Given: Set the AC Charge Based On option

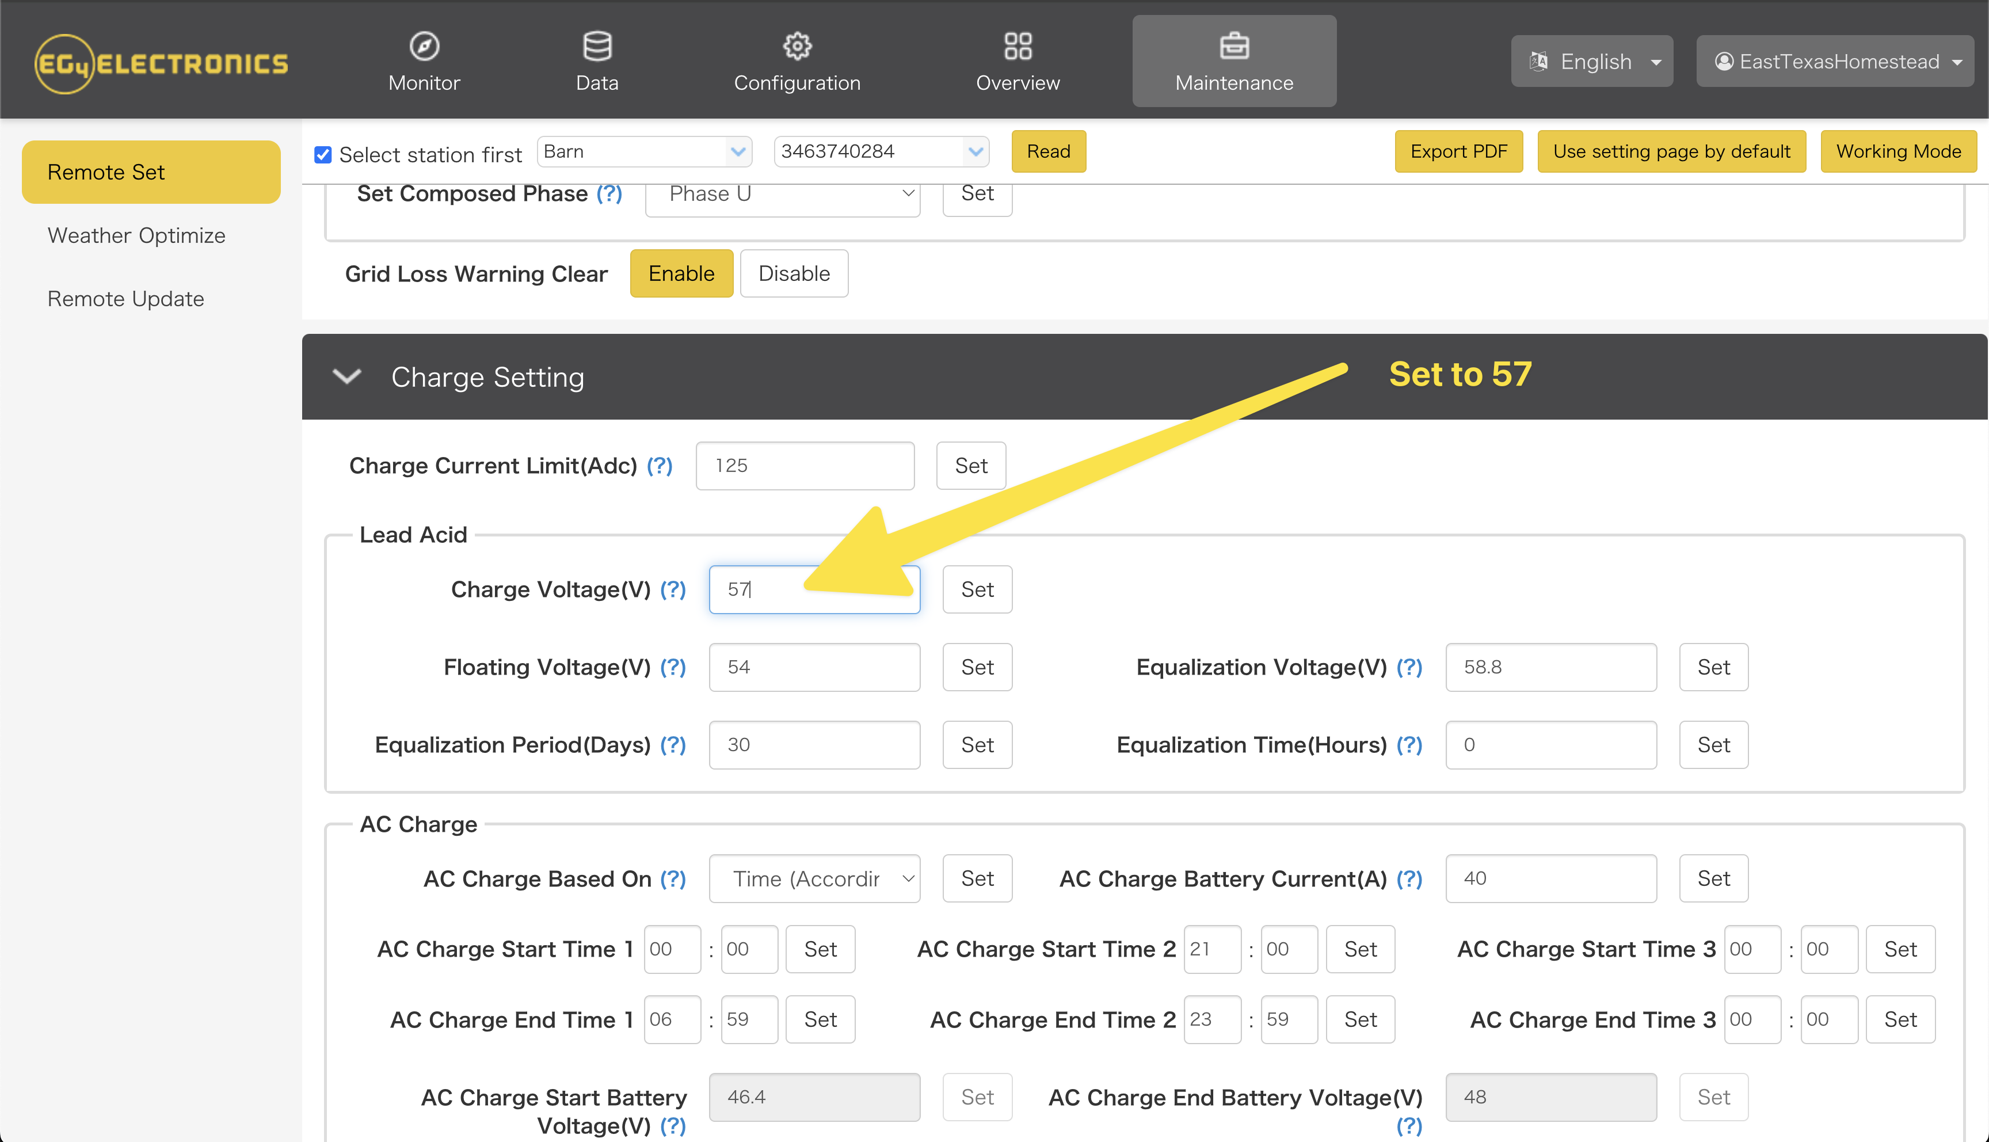Looking at the screenshot, I should tap(977, 878).
